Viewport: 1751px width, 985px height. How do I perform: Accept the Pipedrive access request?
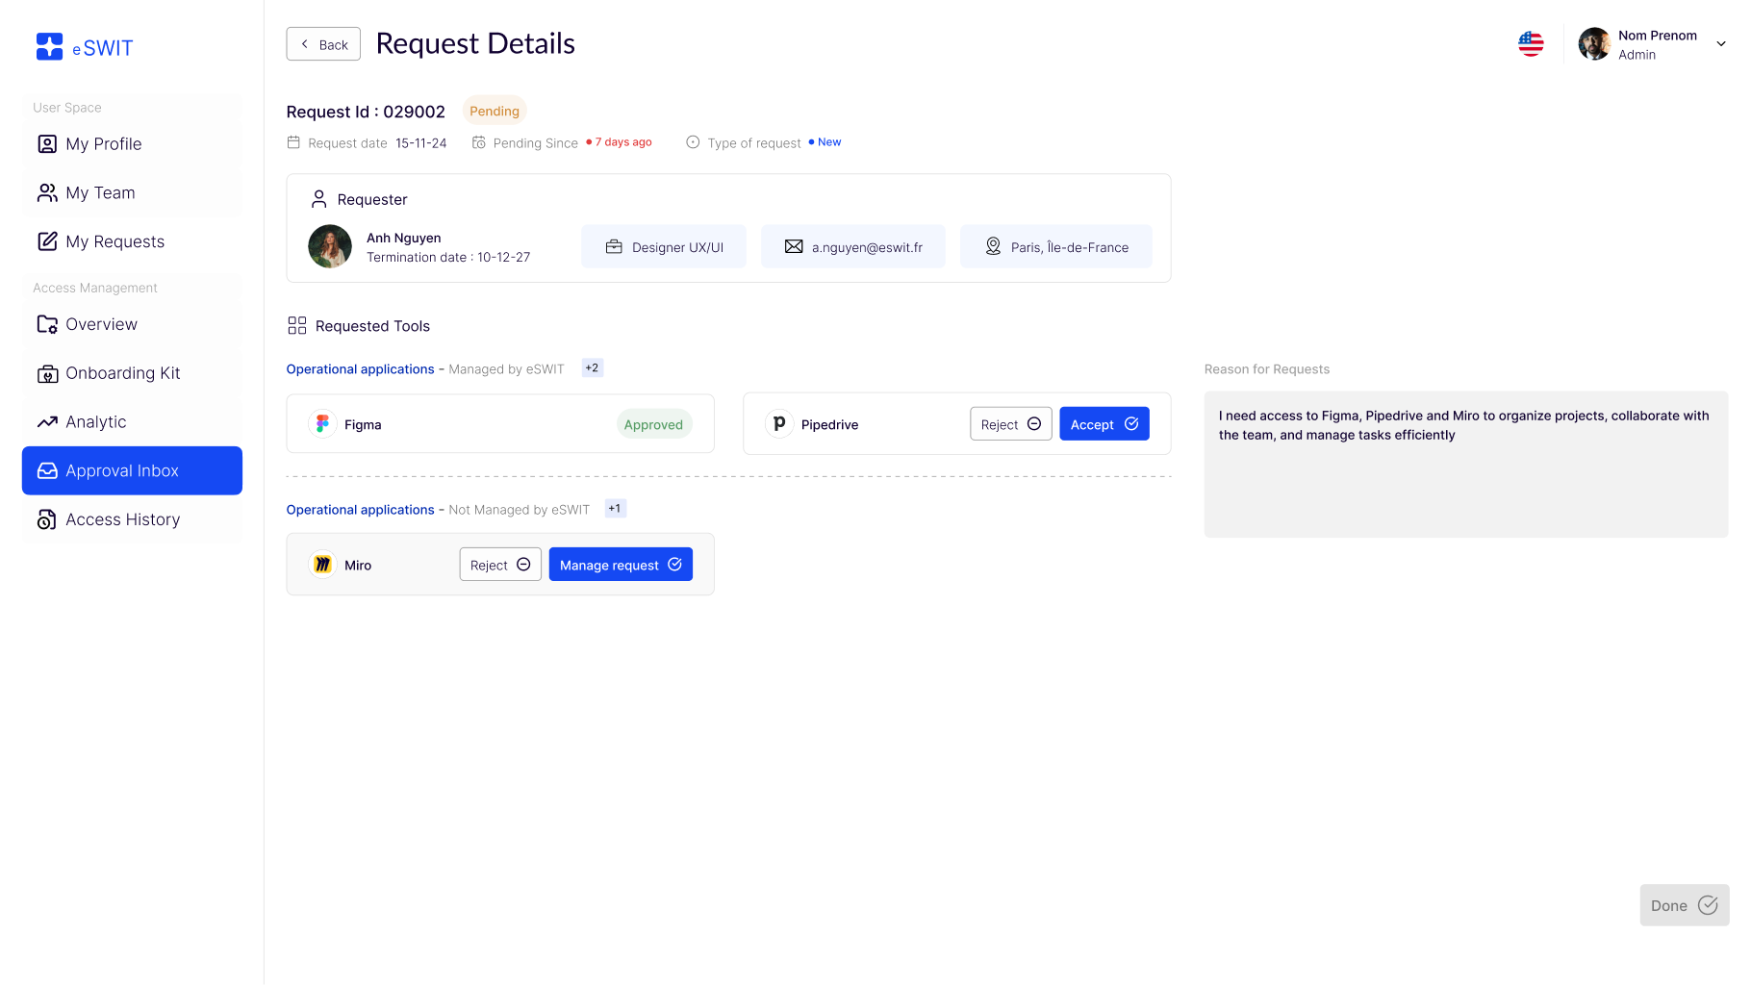click(1104, 424)
